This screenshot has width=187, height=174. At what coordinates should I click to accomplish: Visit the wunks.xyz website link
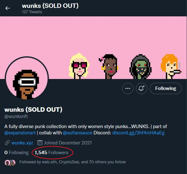coord(22,143)
